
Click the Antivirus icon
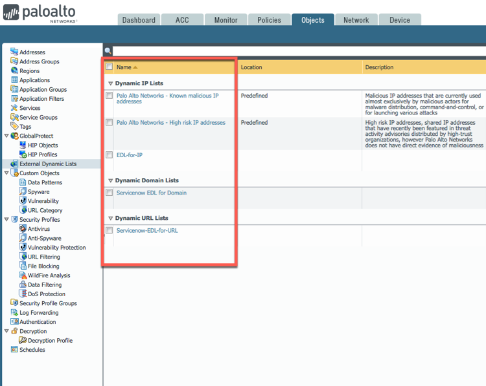(23, 229)
